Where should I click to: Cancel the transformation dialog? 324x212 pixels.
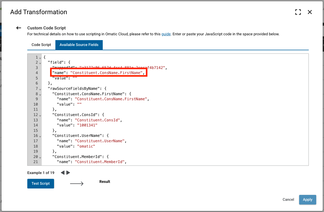point(288,199)
